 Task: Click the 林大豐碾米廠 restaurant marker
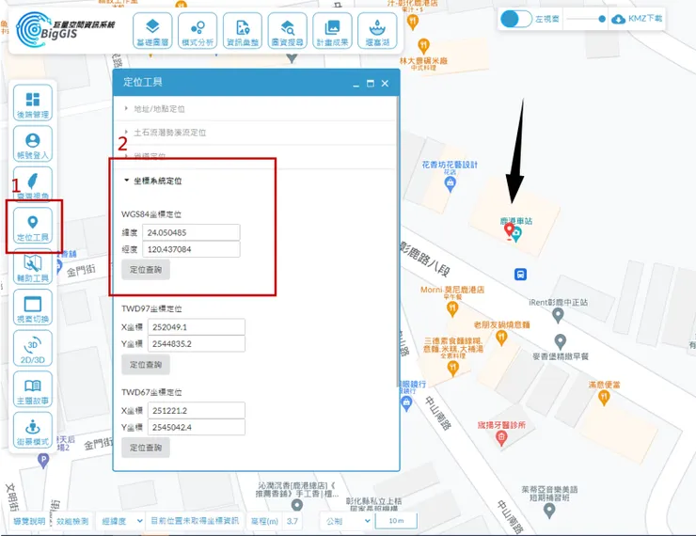[x=424, y=46]
